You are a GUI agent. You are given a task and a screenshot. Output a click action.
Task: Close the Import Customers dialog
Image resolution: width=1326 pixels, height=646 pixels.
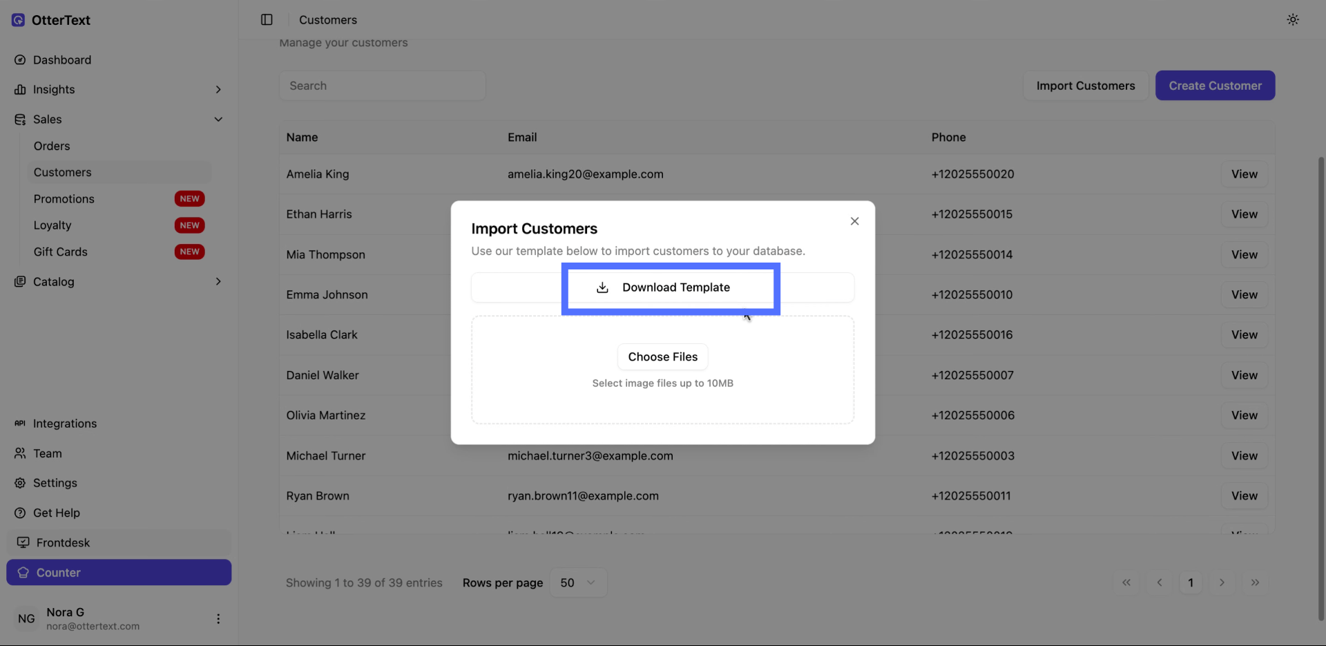tap(854, 221)
